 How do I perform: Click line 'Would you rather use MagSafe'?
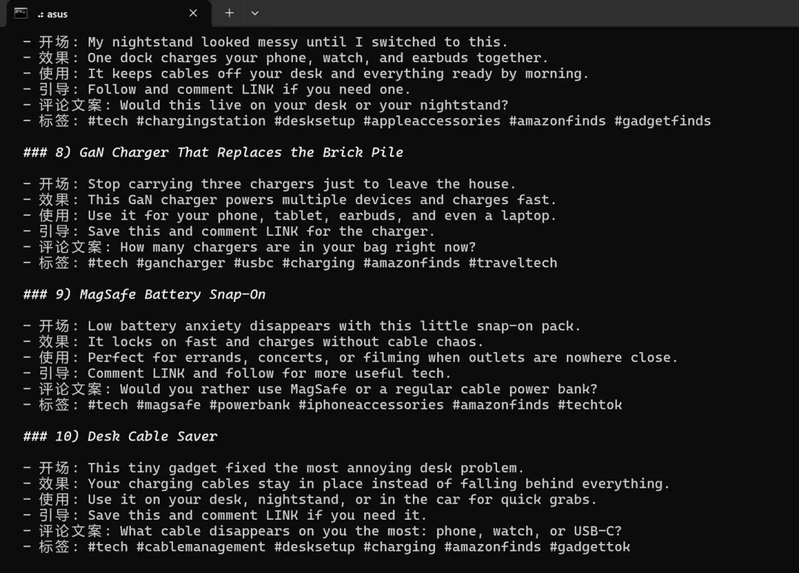point(358,390)
